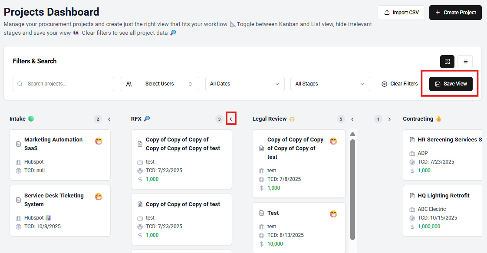This screenshot has height=253, width=487.
Task: Click the Create Project button
Action: 455,13
